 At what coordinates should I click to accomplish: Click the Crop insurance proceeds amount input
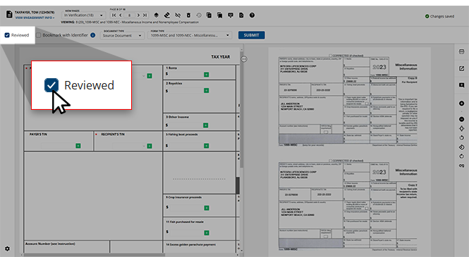click(x=187, y=208)
